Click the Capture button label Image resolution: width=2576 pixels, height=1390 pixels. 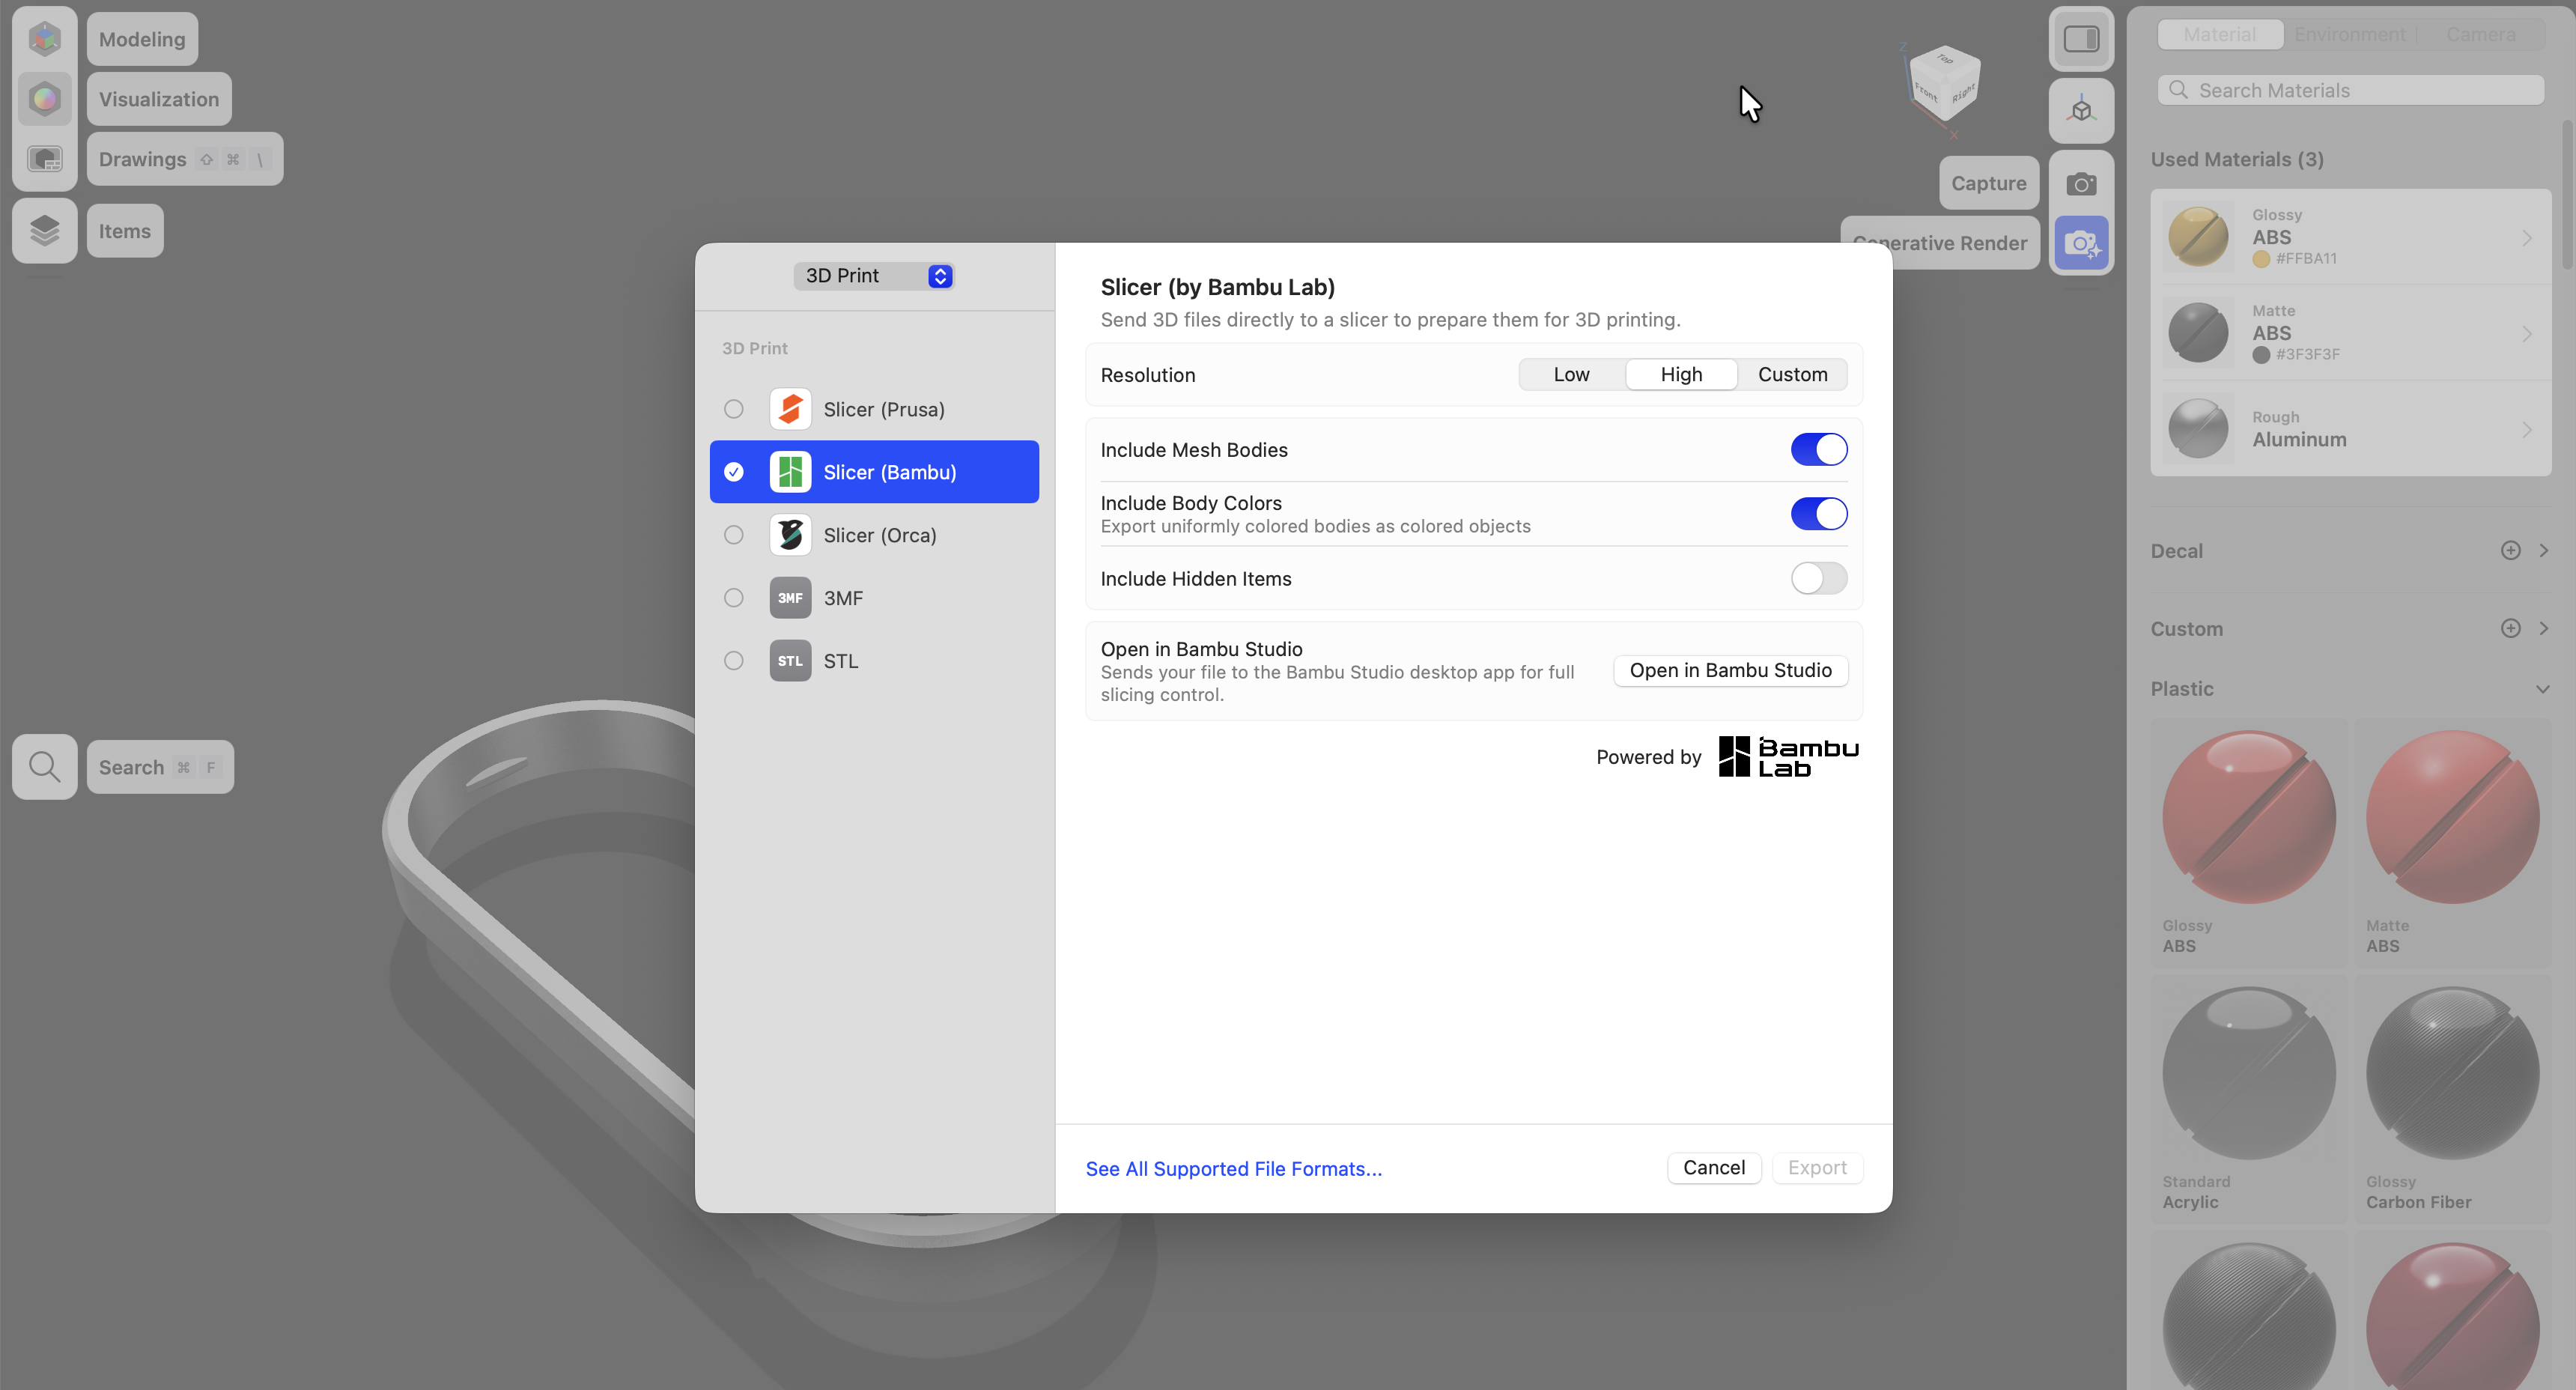coord(1988,183)
